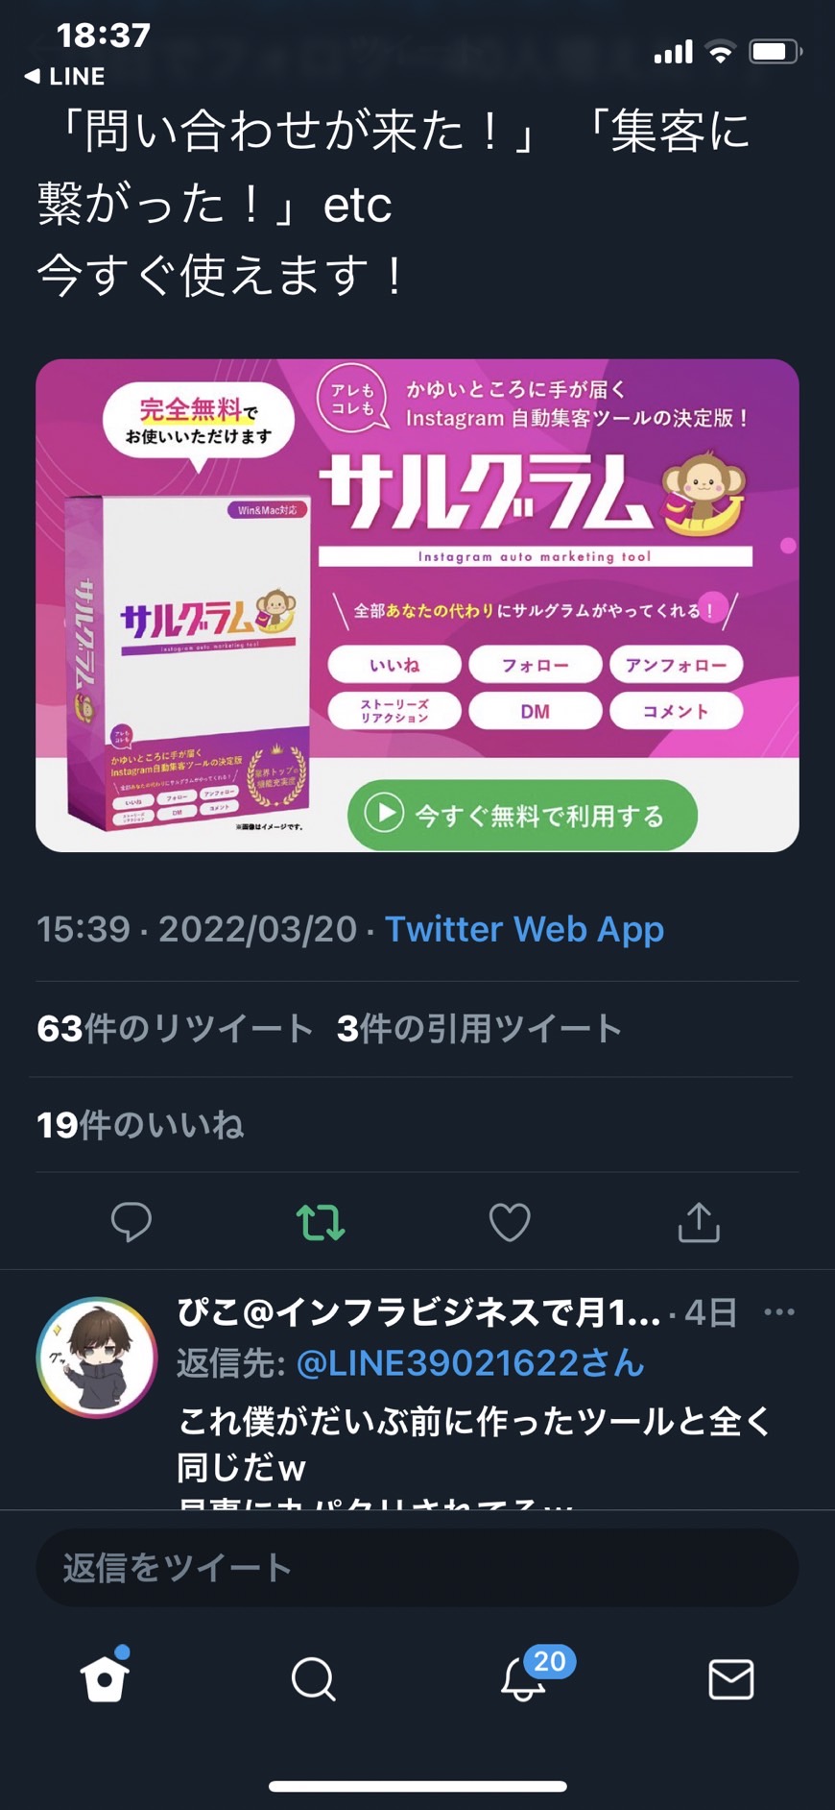Screen dimensions: 835x1810
Task: Return to LINE via back arrow
Action: point(64,76)
